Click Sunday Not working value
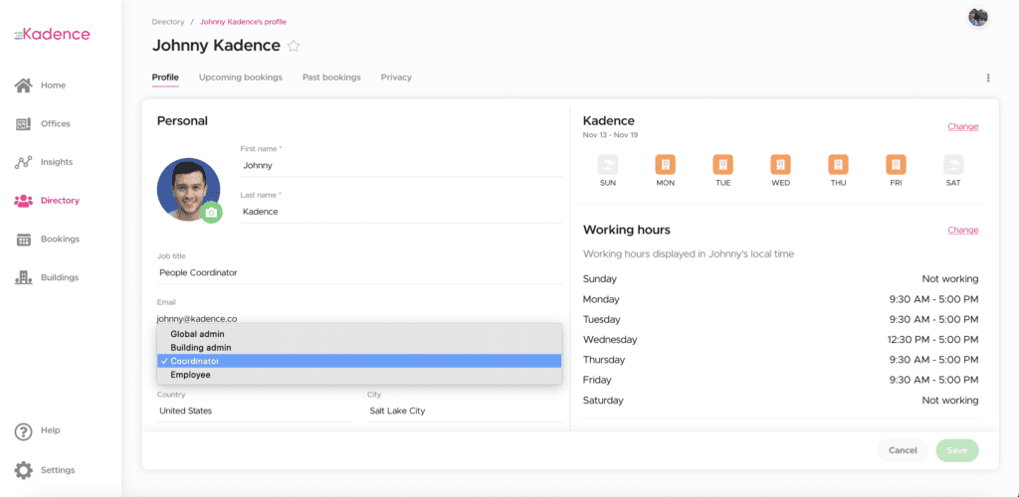Screen dimensions: 1019x497 950,279
